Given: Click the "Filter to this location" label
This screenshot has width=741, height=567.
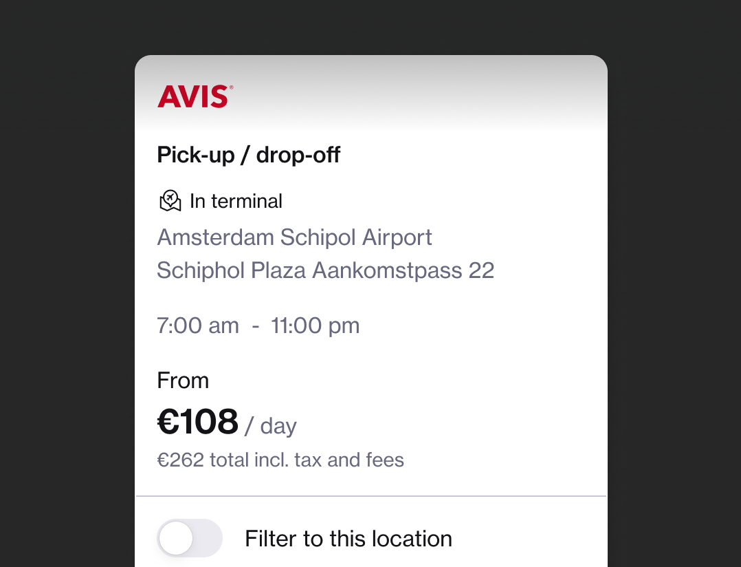Looking at the screenshot, I should 349,538.
